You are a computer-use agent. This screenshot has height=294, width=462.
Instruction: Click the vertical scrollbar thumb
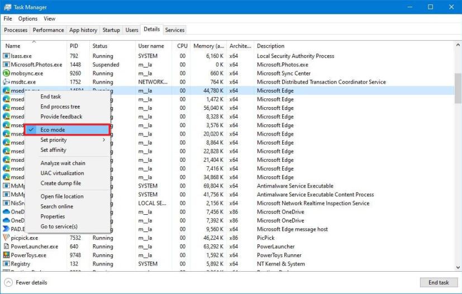click(x=458, y=88)
